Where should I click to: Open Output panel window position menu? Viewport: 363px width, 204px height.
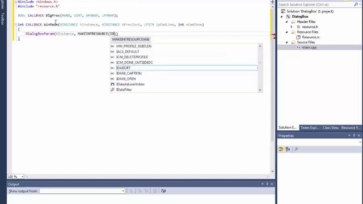(262, 184)
